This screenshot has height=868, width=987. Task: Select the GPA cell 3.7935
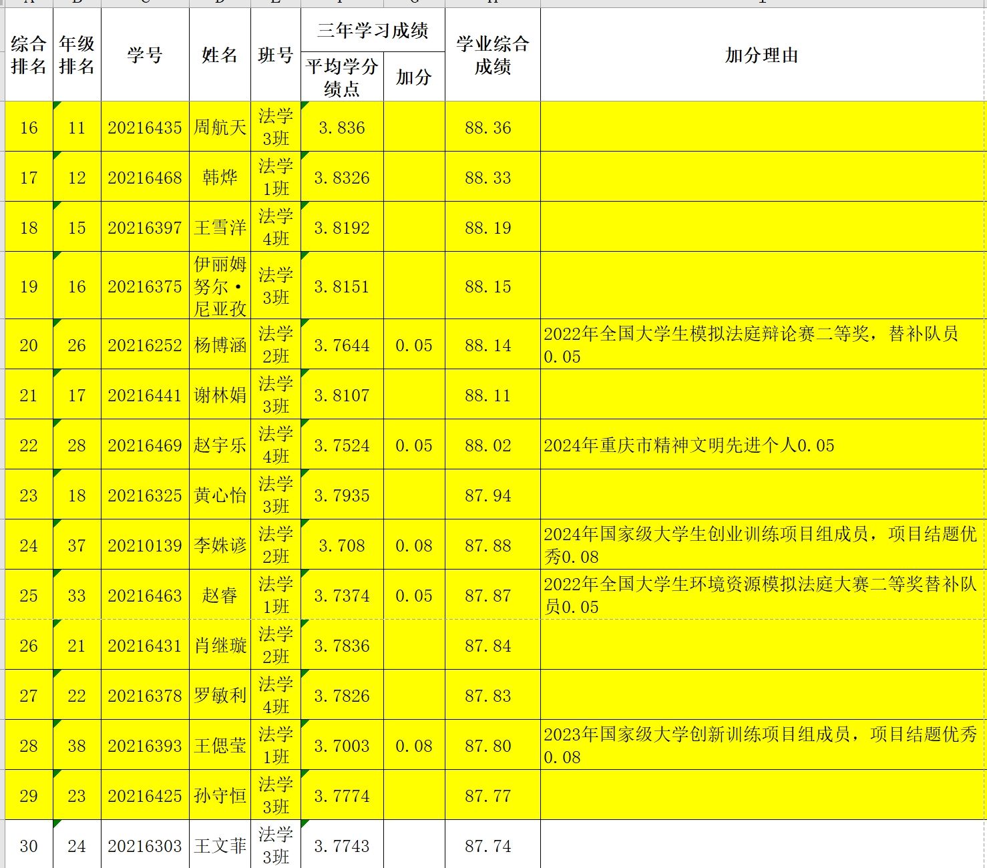pyautogui.click(x=342, y=495)
